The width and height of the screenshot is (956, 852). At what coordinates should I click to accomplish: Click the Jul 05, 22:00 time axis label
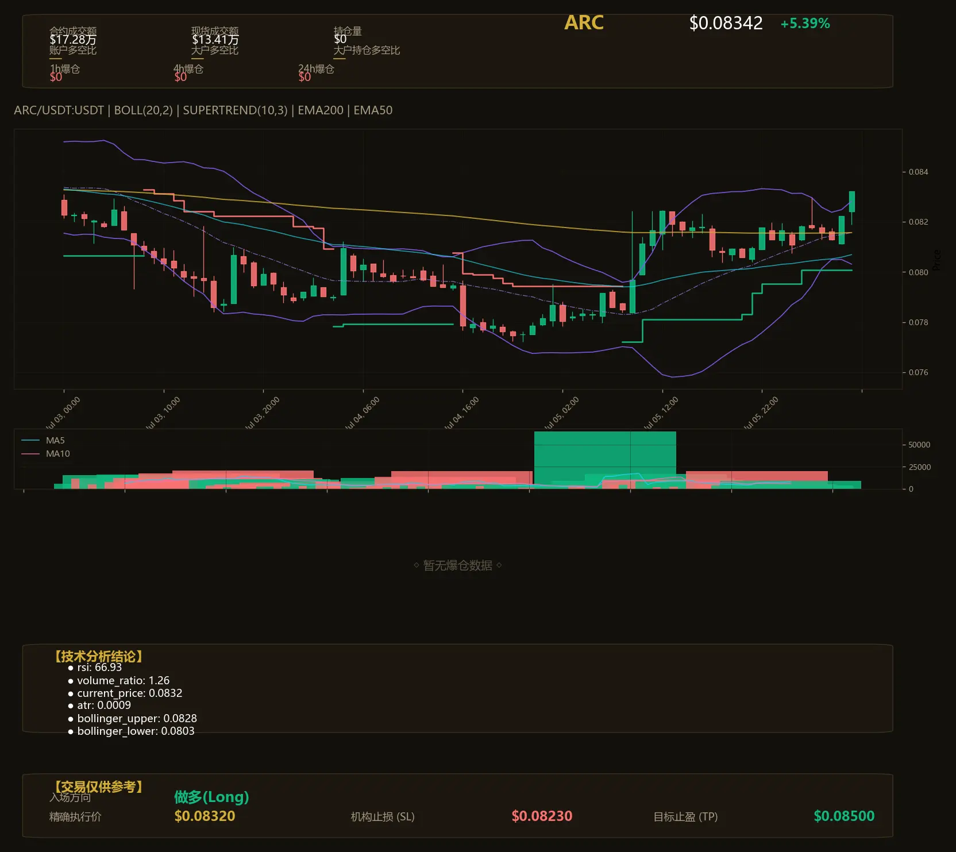761,412
